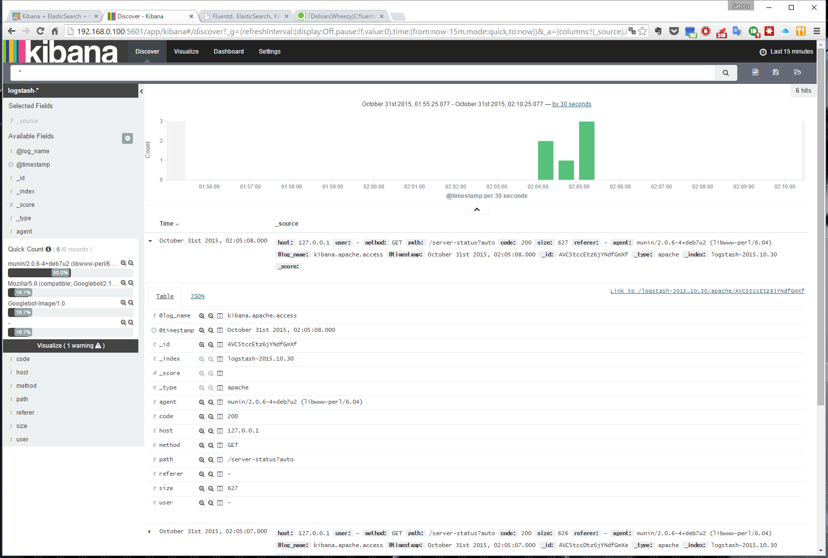Collapse the histogram using the up chevron
828x558 pixels.
[x=476, y=209]
